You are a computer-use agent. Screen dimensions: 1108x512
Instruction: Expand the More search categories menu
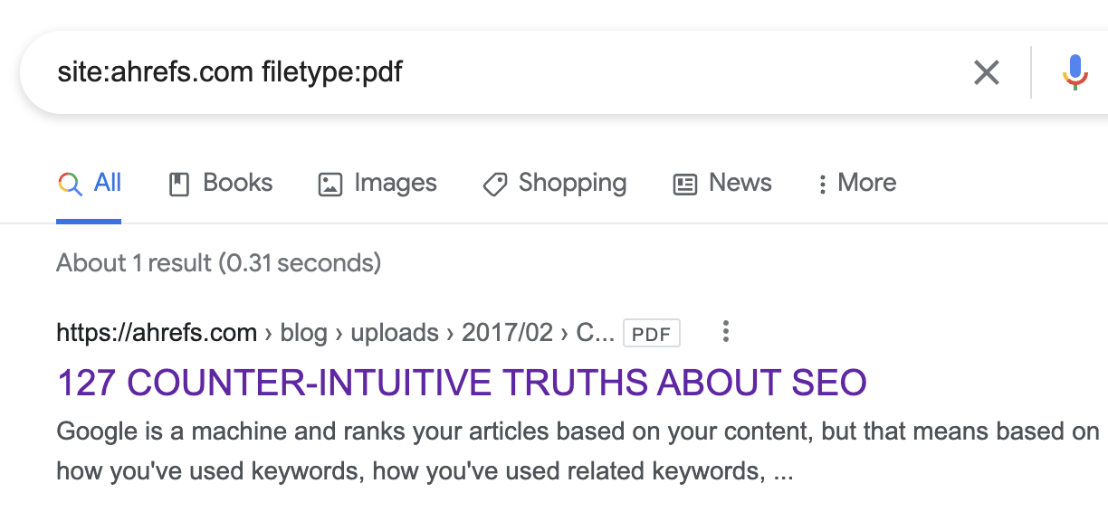pos(856,183)
